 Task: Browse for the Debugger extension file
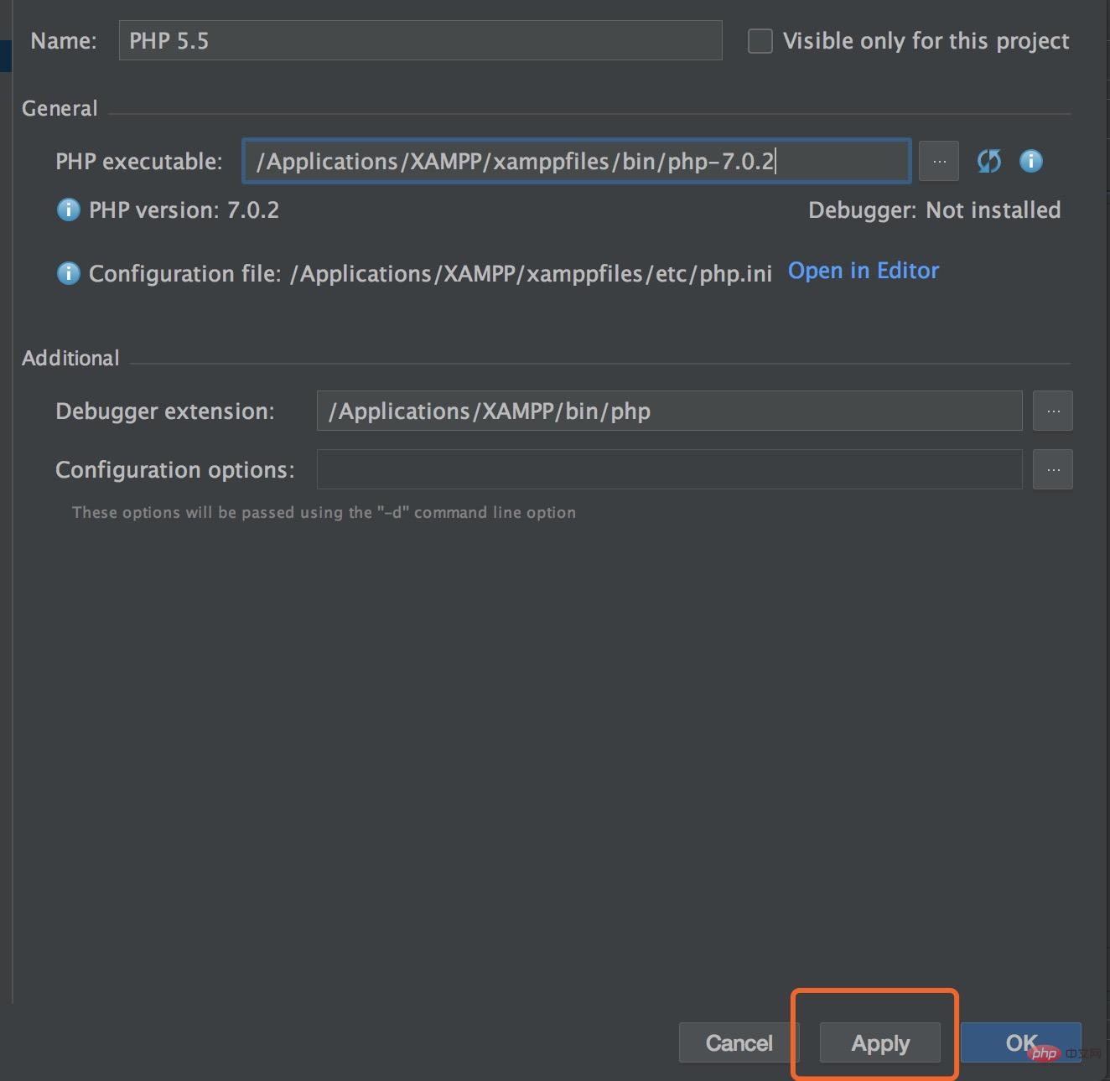coord(1053,411)
